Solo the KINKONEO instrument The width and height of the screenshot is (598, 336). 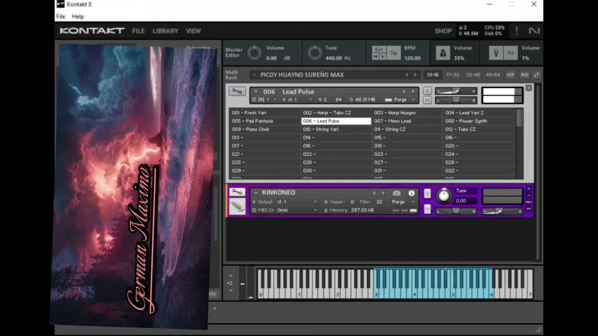point(427,193)
